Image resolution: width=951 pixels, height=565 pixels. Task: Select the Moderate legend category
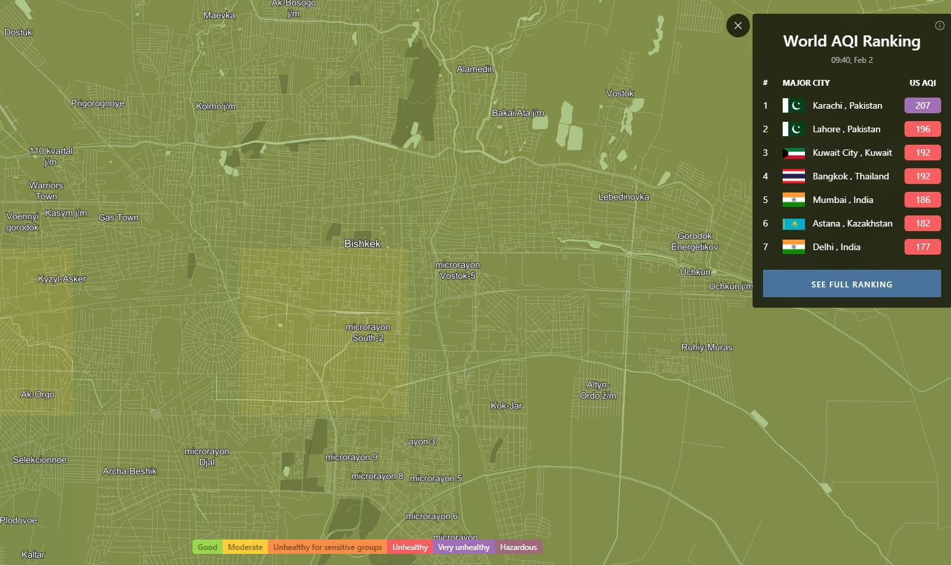coord(245,547)
